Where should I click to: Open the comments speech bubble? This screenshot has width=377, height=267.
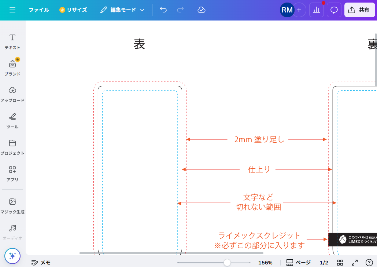pyautogui.click(x=334, y=10)
